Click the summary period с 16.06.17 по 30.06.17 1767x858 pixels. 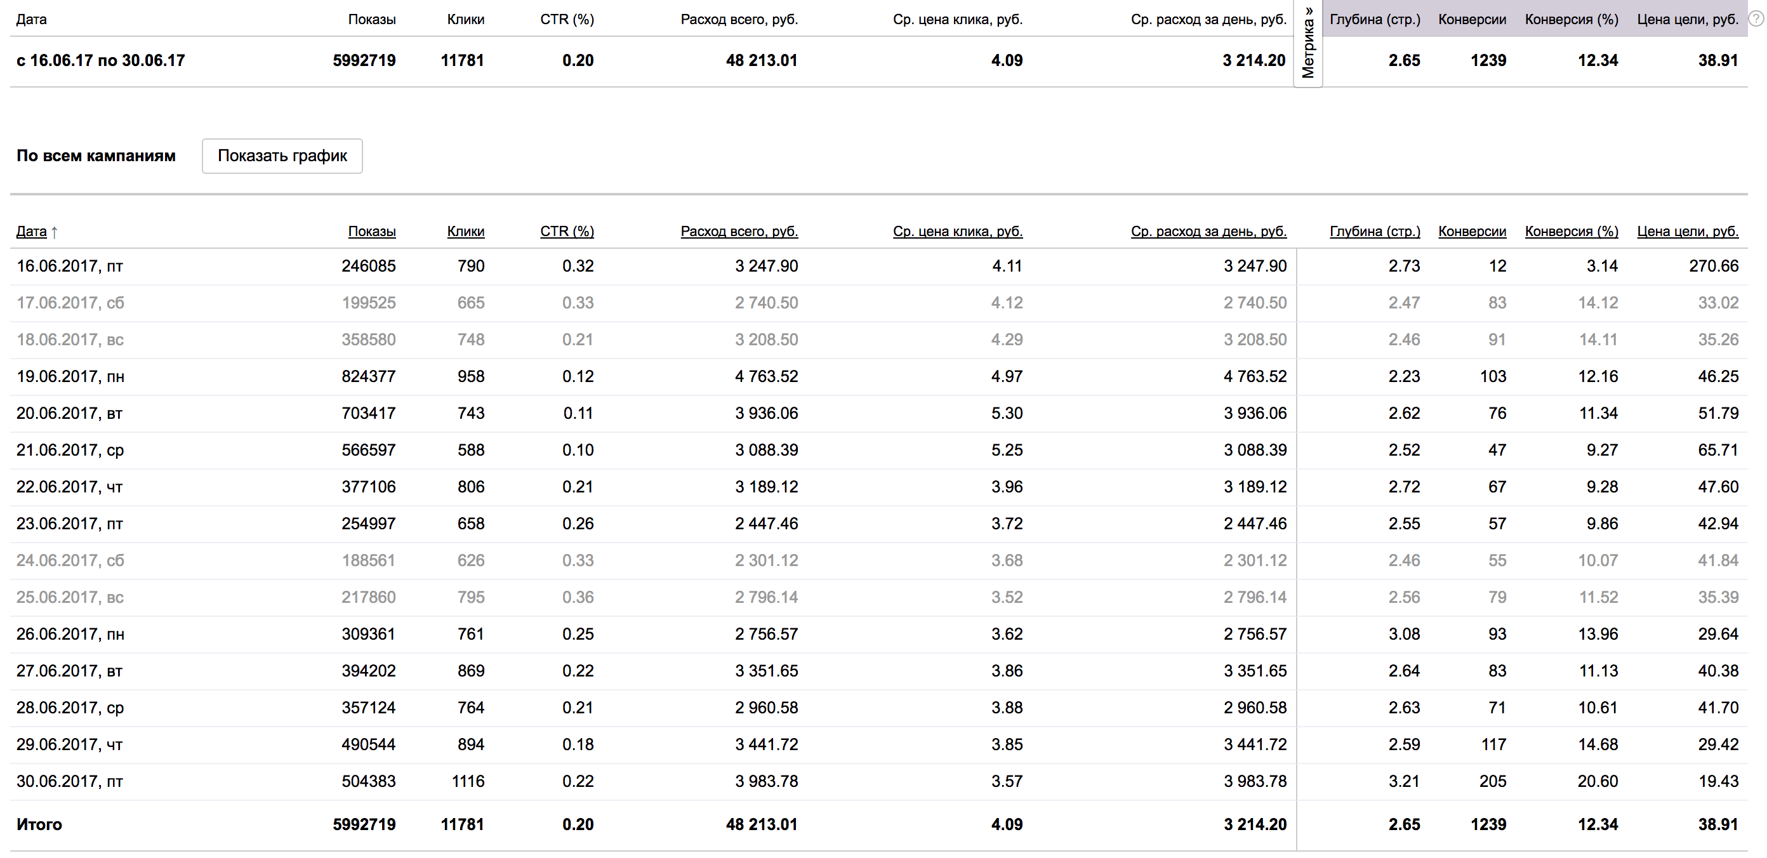pyautogui.click(x=100, y=60)
